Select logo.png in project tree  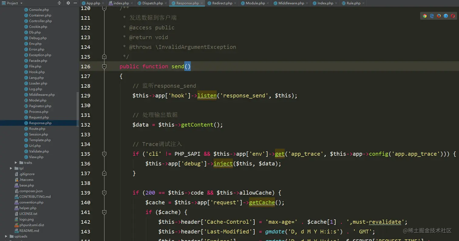coord(26,219)
